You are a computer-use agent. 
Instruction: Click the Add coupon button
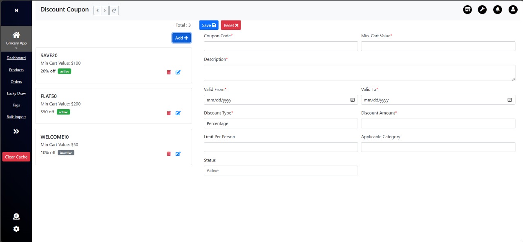tap(181, 38)
